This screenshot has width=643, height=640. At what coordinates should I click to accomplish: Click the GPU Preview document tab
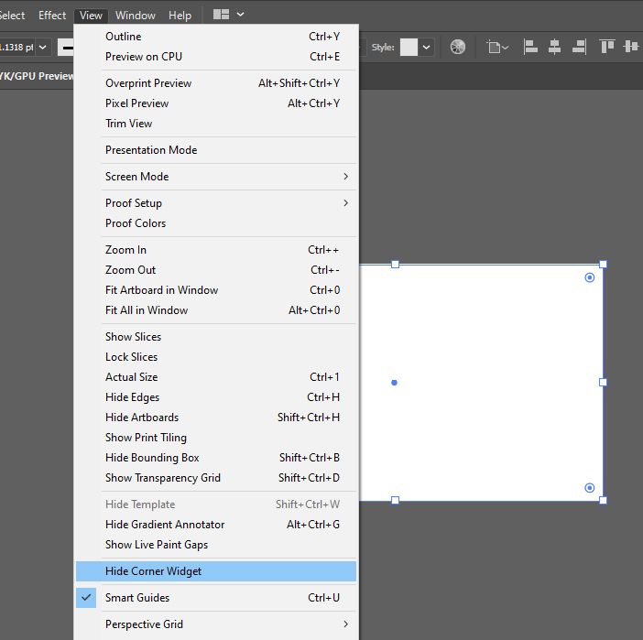click(x=37, y=76)
